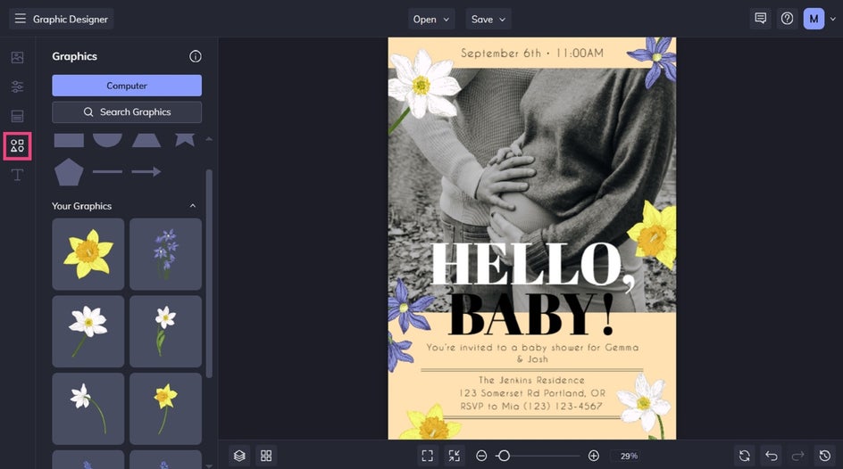Select the large white flower graphic thumbnail

[x=88, y=331]
